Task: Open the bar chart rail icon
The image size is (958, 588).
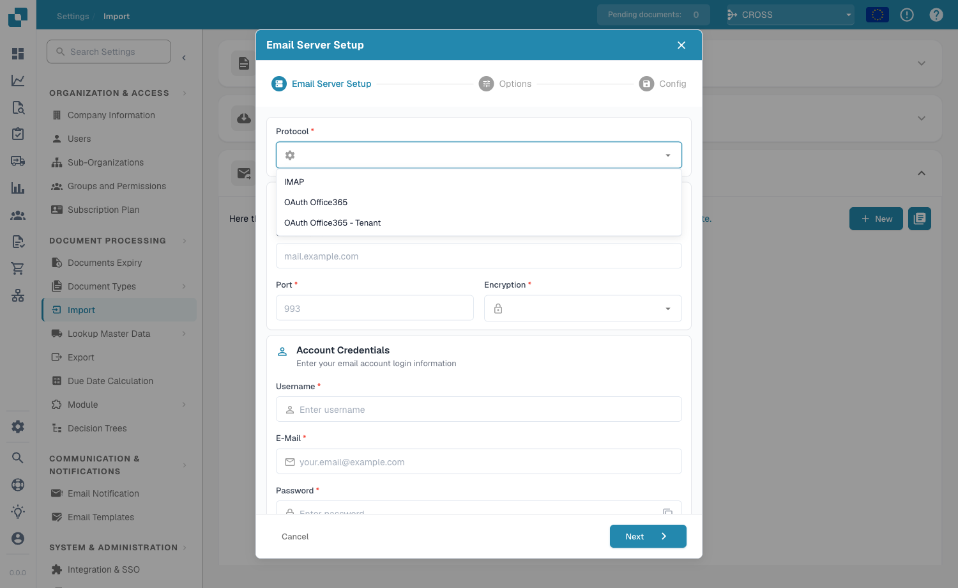Action: [x=18, y=188]
